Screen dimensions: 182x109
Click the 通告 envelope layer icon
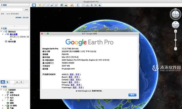[x=8, y=92]
